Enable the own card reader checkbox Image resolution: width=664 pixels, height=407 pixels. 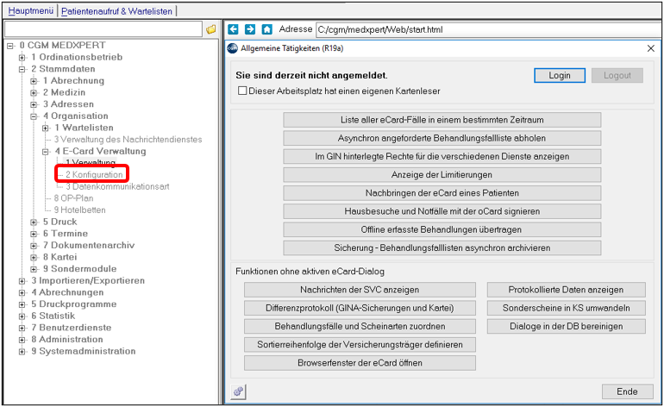coord(242,91)
